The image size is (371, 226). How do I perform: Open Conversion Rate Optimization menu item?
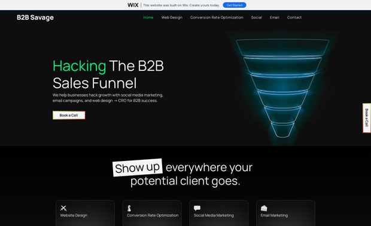217,17
